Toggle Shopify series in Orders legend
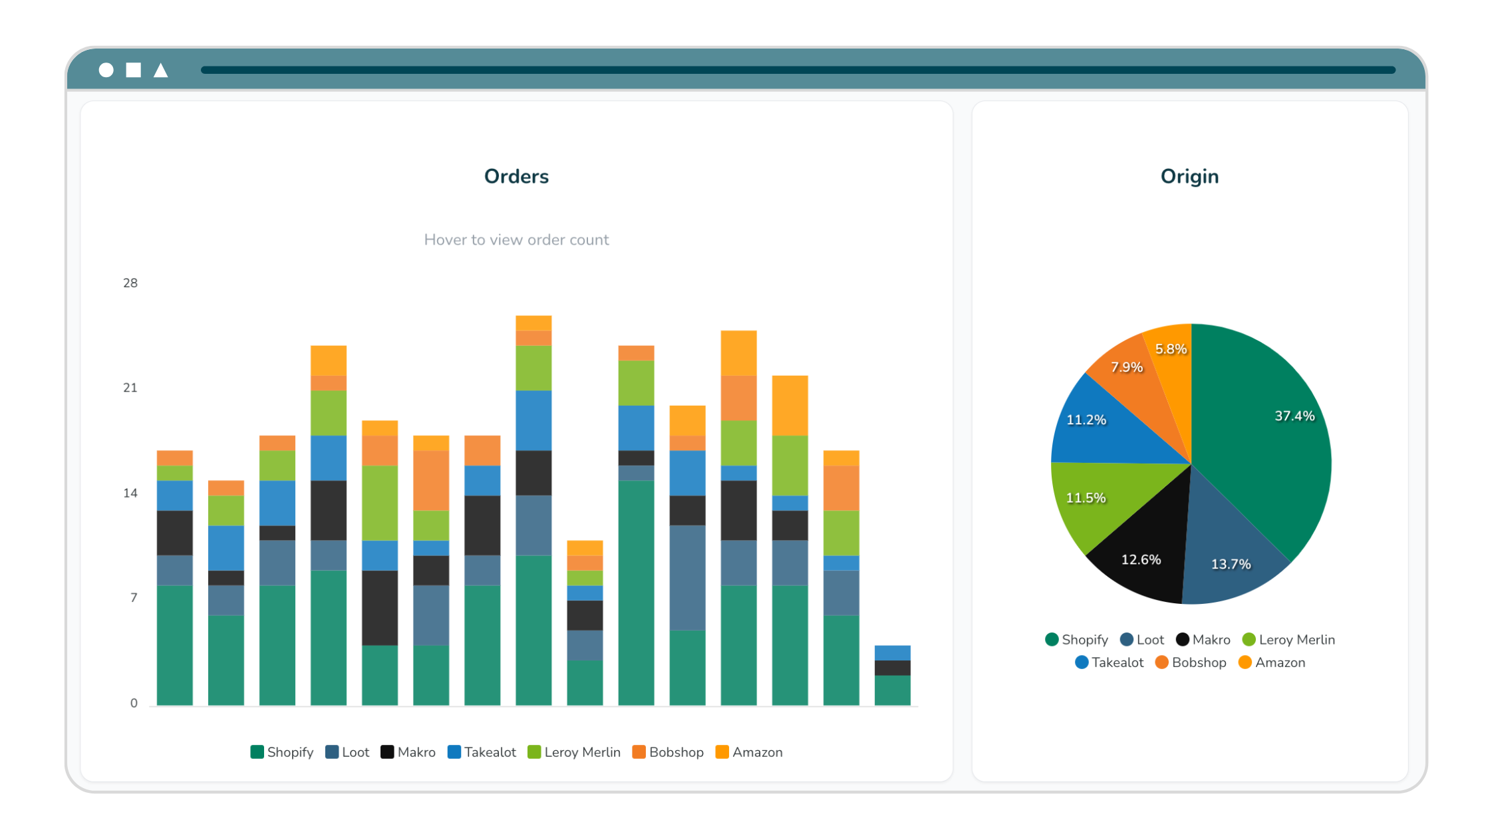Viewport: 1490px width, 838px height. [x=282, y=752]
